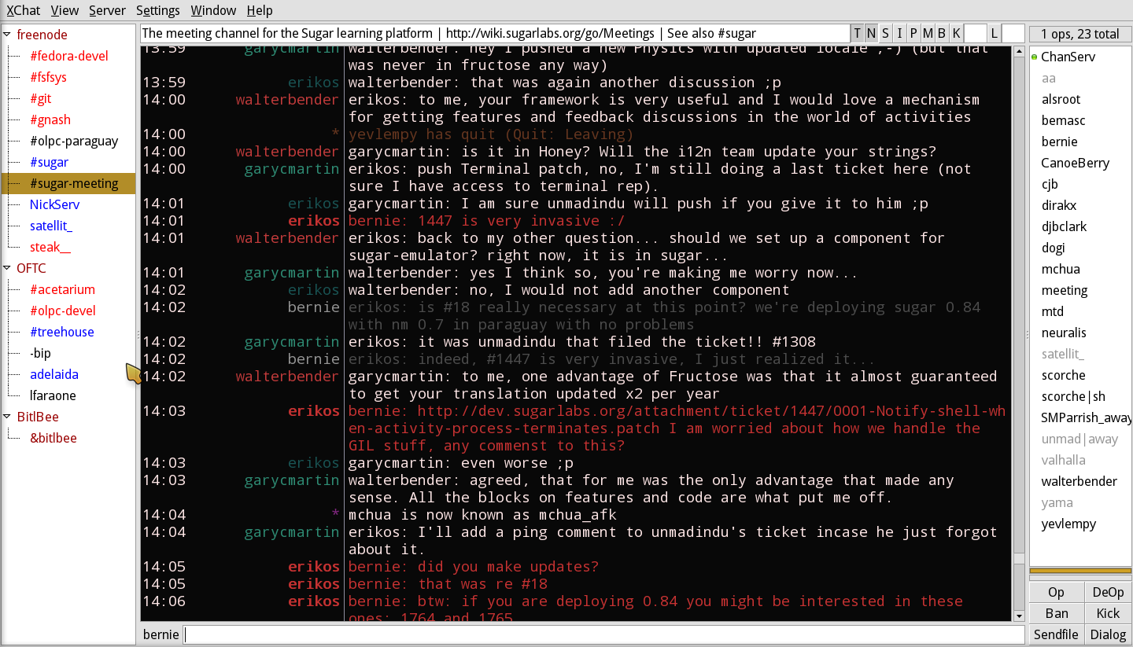Click the Op button

coord(1056,592)
